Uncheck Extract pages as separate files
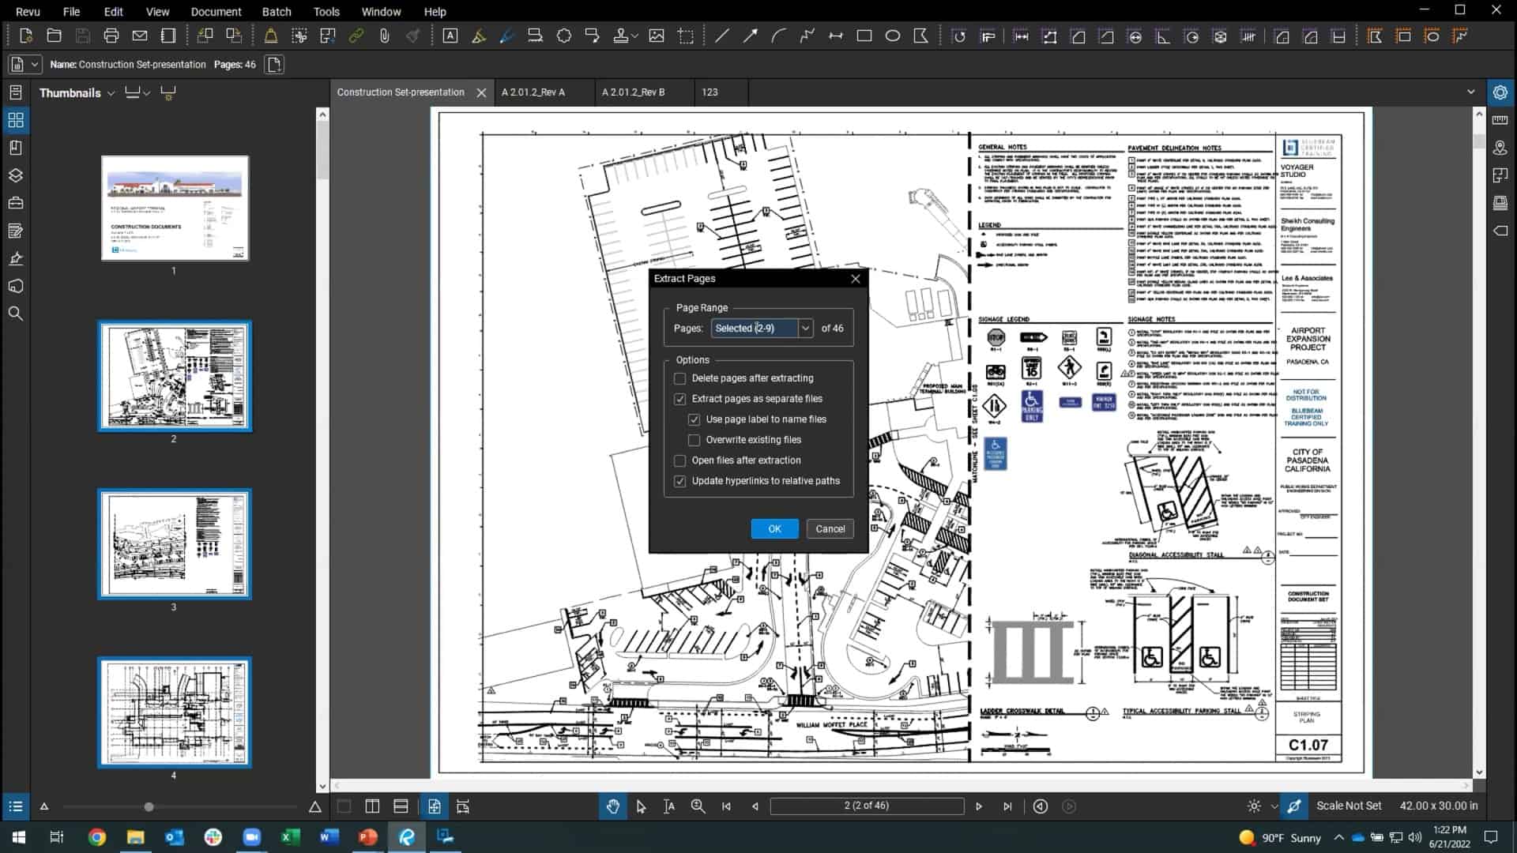The image size is (1517, 853). point(680,399)
